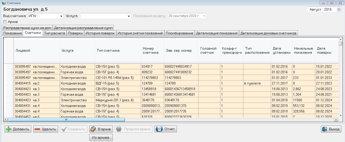345x142 pixels.
Task: Expand the Вид счетчика dropdown
Action: click(61, 16)
